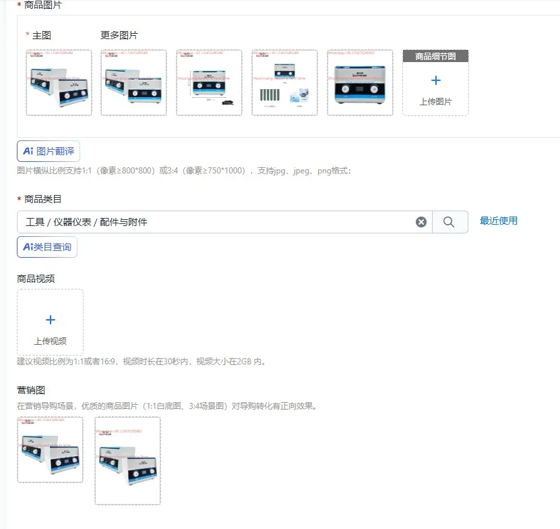Click the video ratio recommendation hint text
Screen dimensions: 560x529
[x=142, y=362]
